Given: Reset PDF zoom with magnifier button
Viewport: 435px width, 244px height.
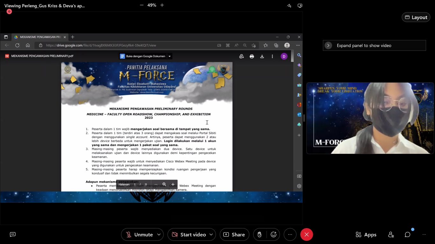Looking at the screenshot, I should click(x=164, y=184).
